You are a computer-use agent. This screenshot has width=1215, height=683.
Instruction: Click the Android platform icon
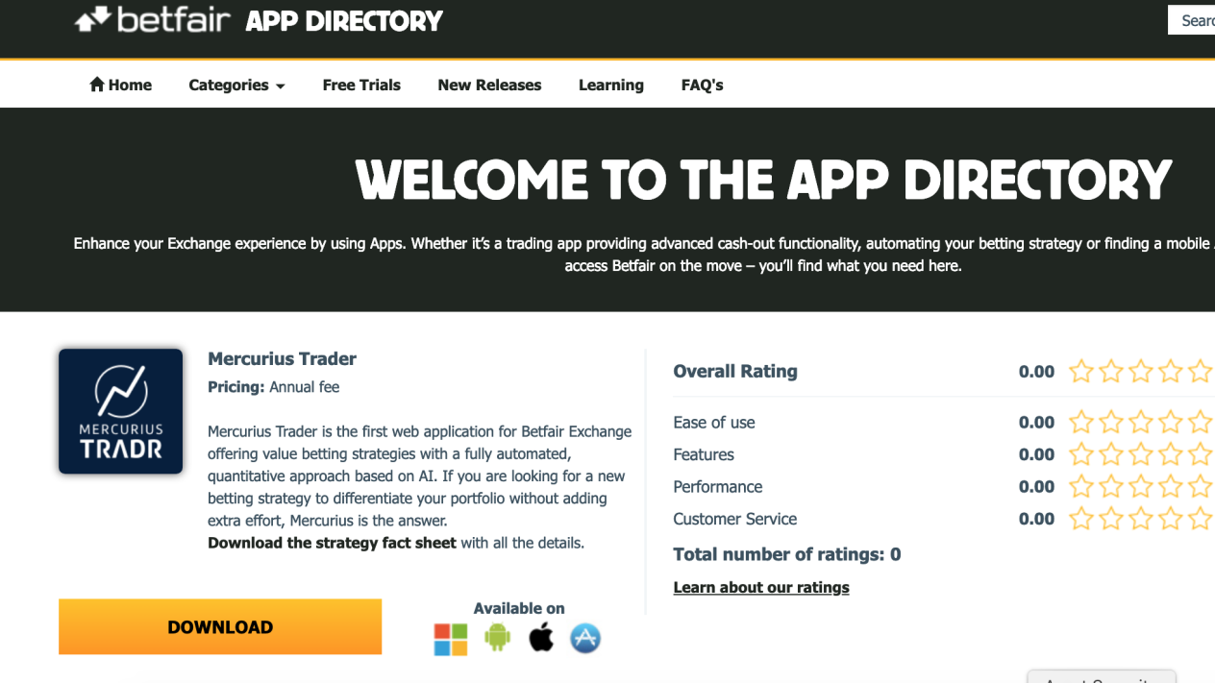(497, 637)
